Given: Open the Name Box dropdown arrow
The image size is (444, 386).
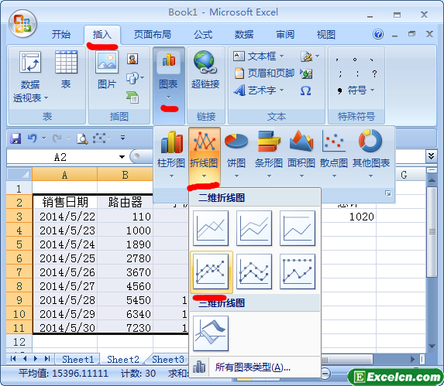Looking at the screenshot, I should (122, 157).
